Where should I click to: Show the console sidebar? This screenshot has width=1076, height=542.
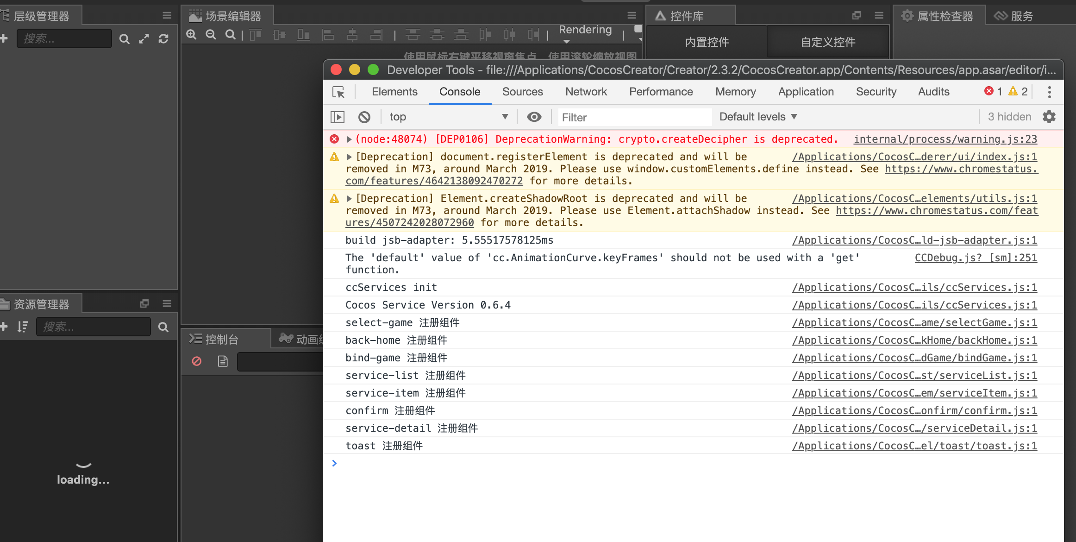(x=338, y=117)
